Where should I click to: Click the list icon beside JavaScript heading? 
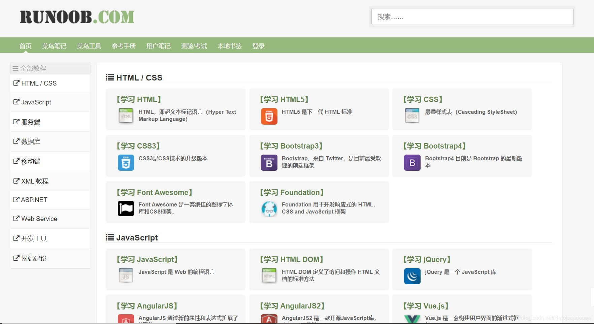tap(110, 237)
